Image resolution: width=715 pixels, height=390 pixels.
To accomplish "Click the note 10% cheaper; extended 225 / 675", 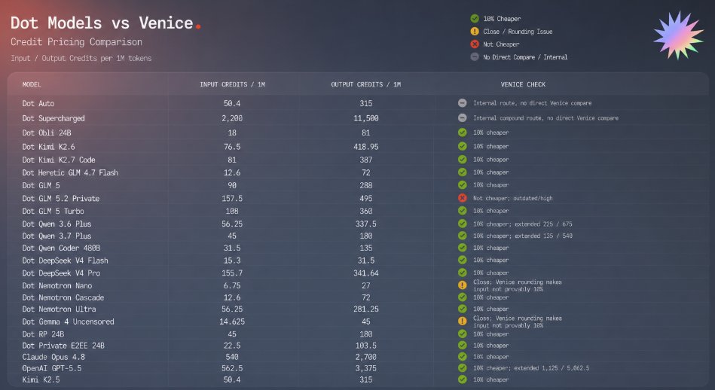I will 523,224.
